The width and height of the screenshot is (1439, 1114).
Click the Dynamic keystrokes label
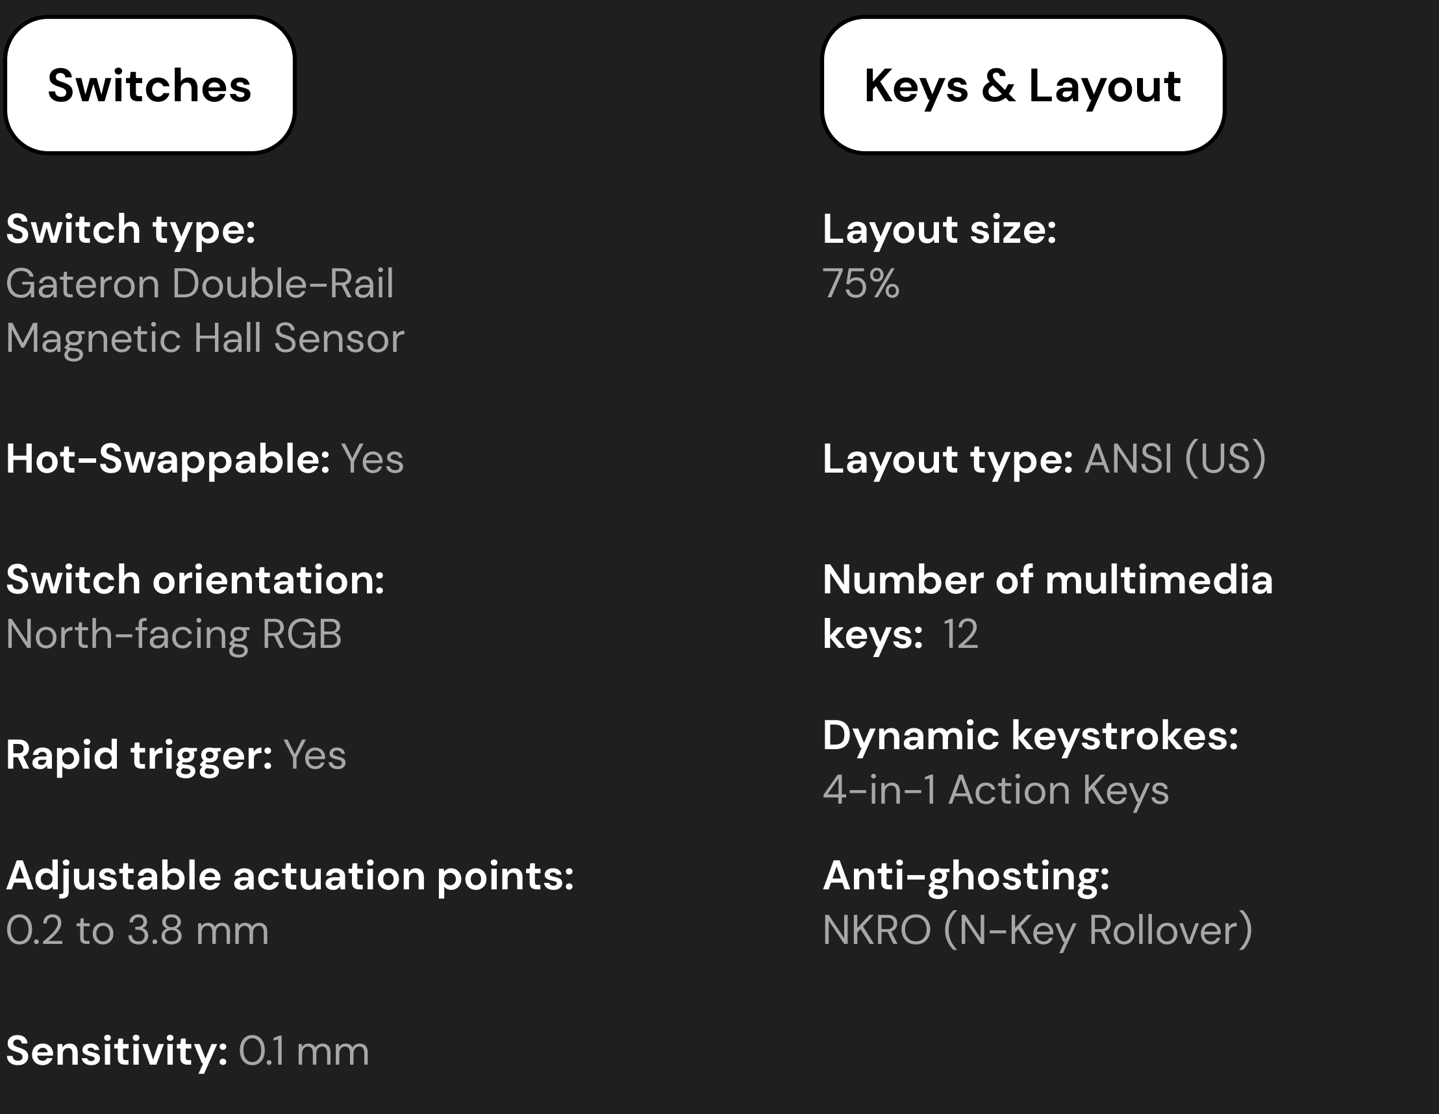[1031, 736]
